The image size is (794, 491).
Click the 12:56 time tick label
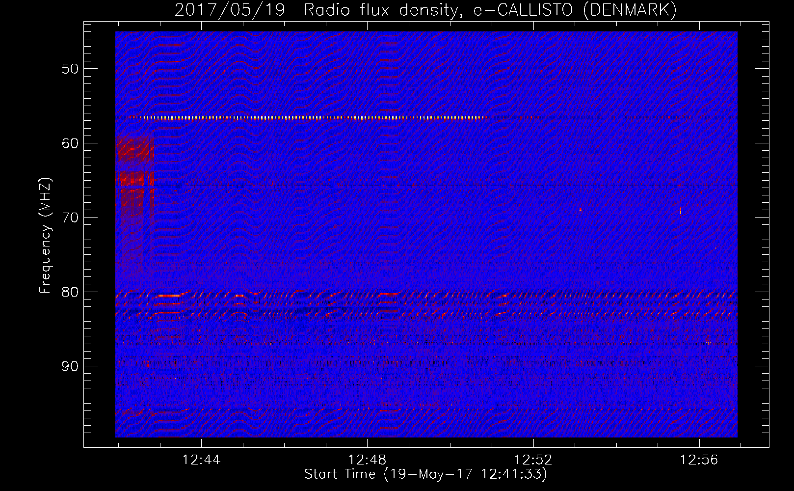point(699,460)
